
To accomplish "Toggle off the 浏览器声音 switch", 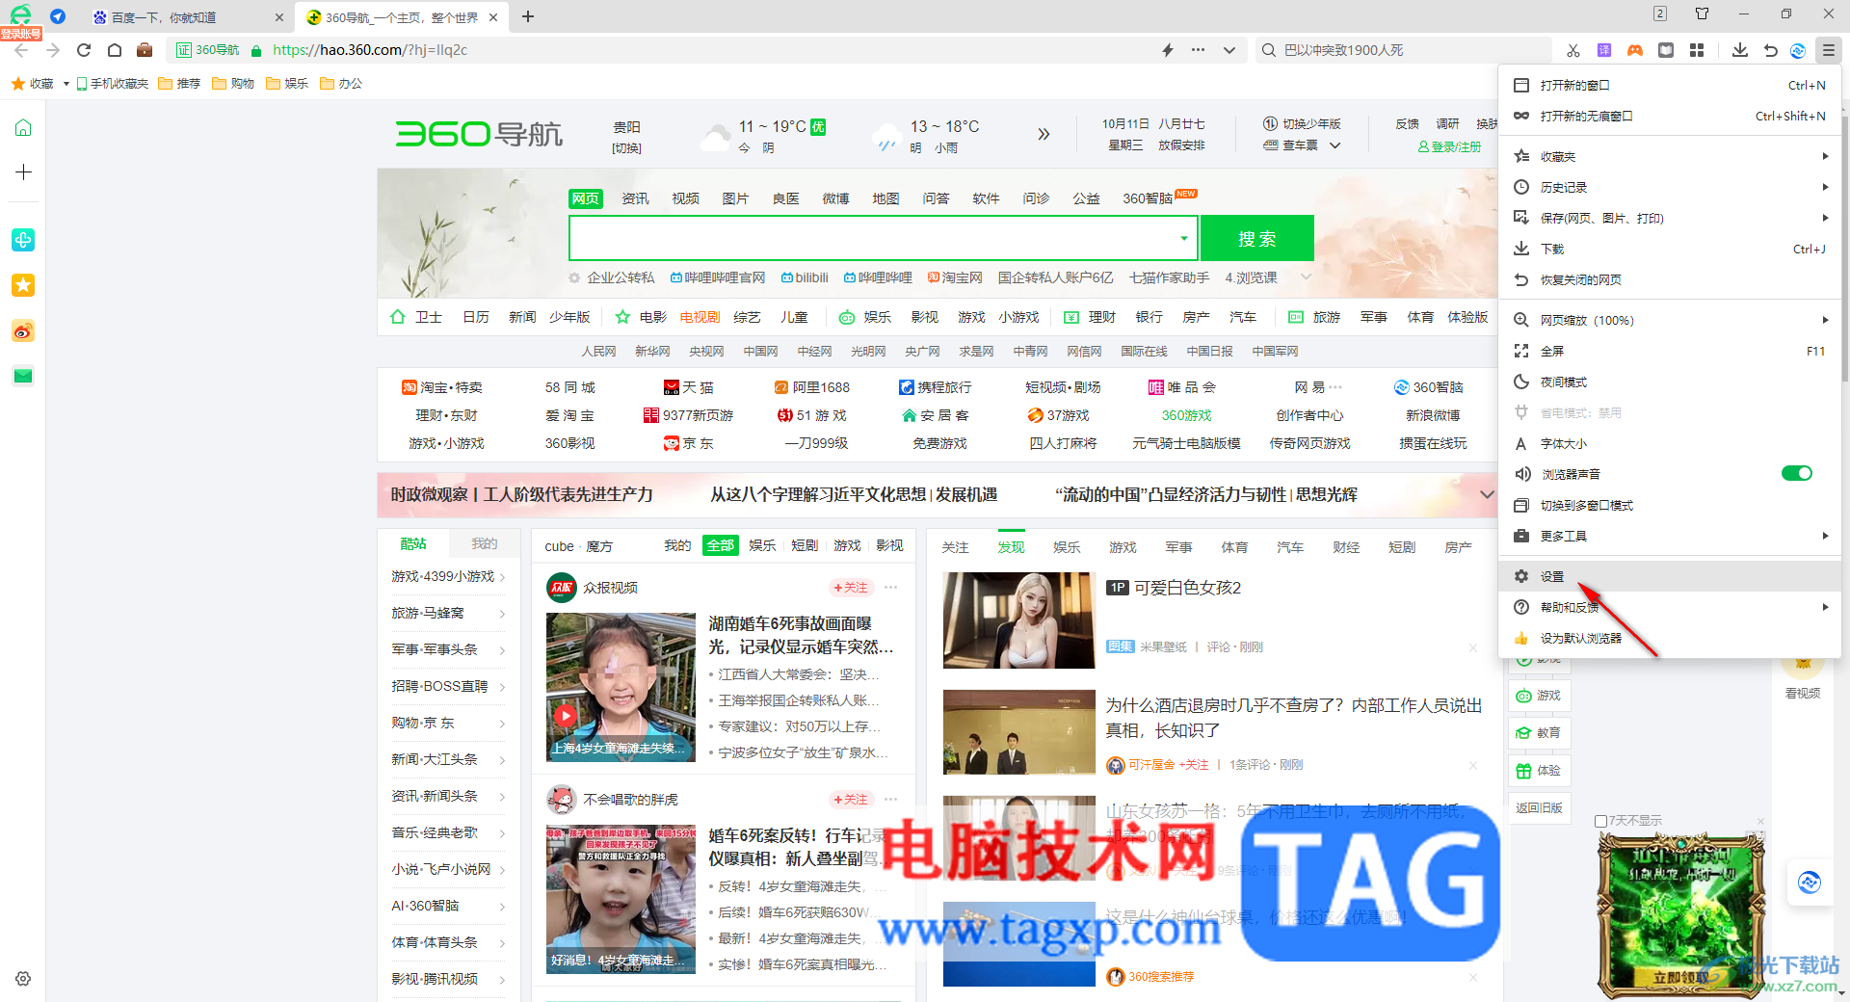I will click(x=1796, y=473).
